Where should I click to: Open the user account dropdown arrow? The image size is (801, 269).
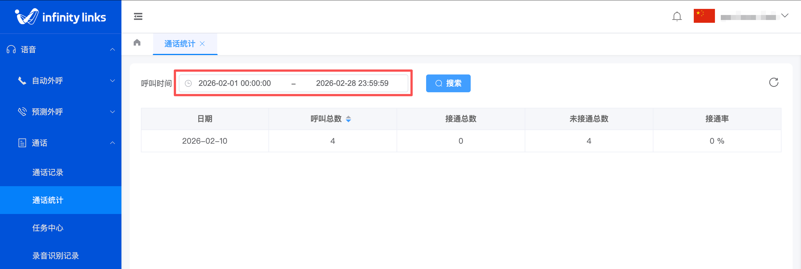tap(785, 16)
